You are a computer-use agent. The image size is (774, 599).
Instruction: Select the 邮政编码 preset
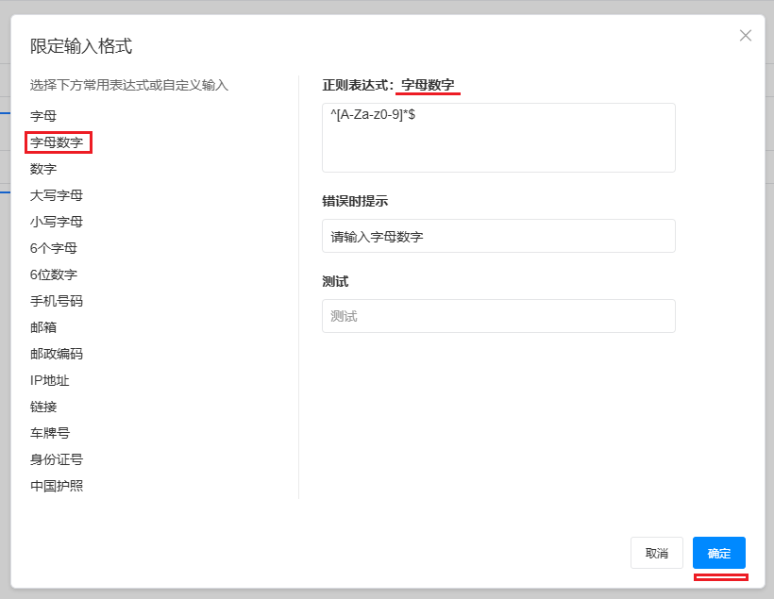click(57, 354)
